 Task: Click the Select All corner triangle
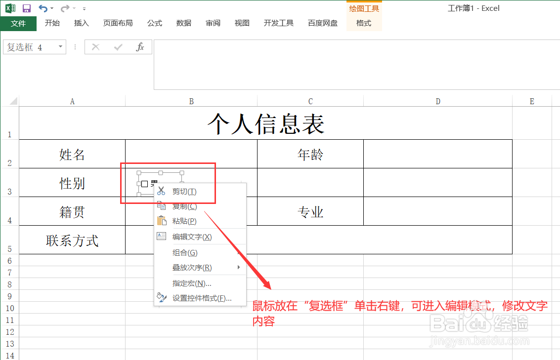[x=13, y=101]
